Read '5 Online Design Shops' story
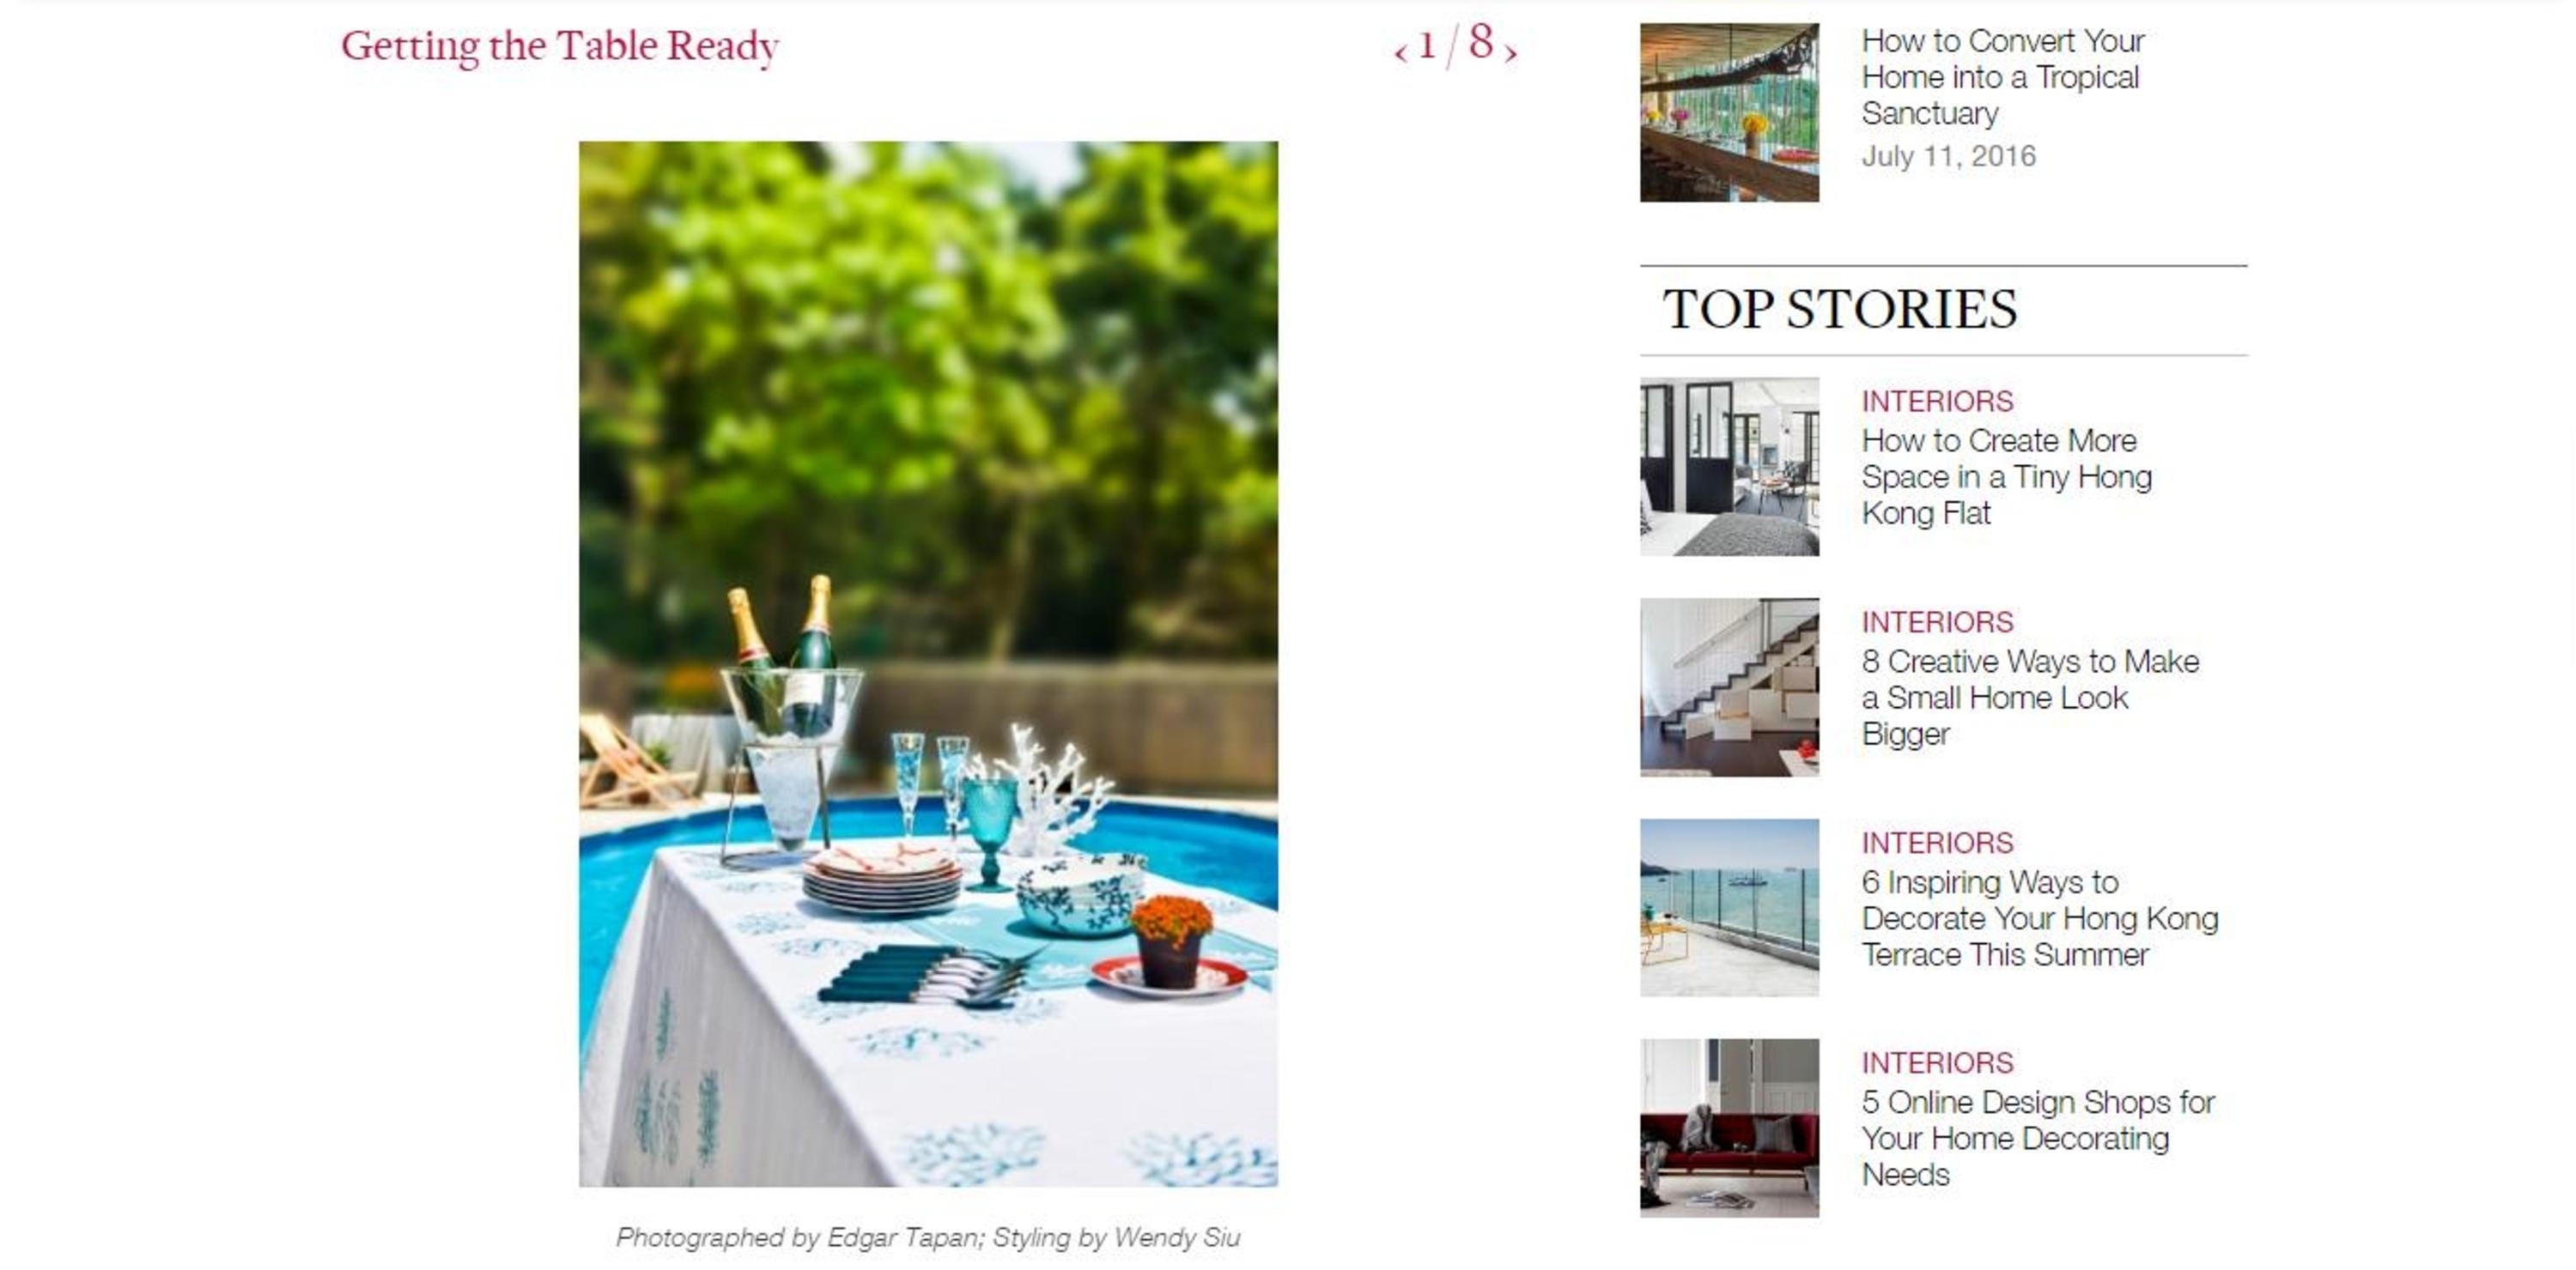Image resolution: width=2576 pixels, height=1270 pixels. pos(2038,1138)
